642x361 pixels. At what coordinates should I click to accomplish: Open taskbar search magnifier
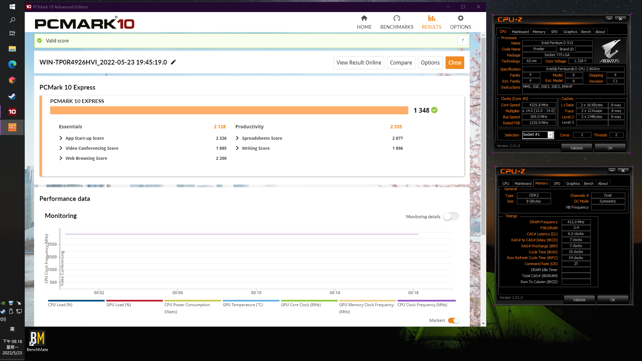tap(12, 20)
